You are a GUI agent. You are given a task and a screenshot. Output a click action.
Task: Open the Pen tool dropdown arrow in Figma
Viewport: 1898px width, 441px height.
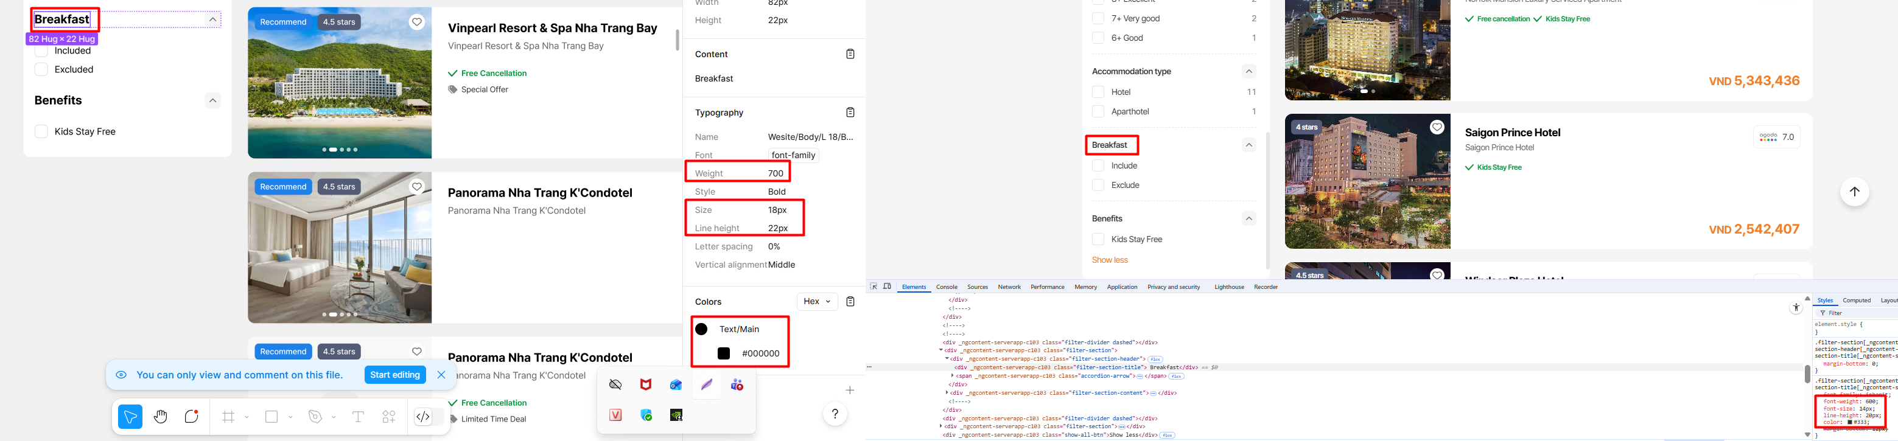[334, 417]
